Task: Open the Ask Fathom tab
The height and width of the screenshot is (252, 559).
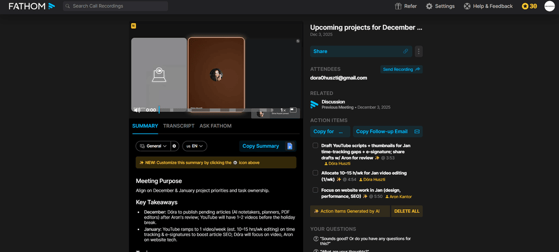Action: tap(215, 126)
